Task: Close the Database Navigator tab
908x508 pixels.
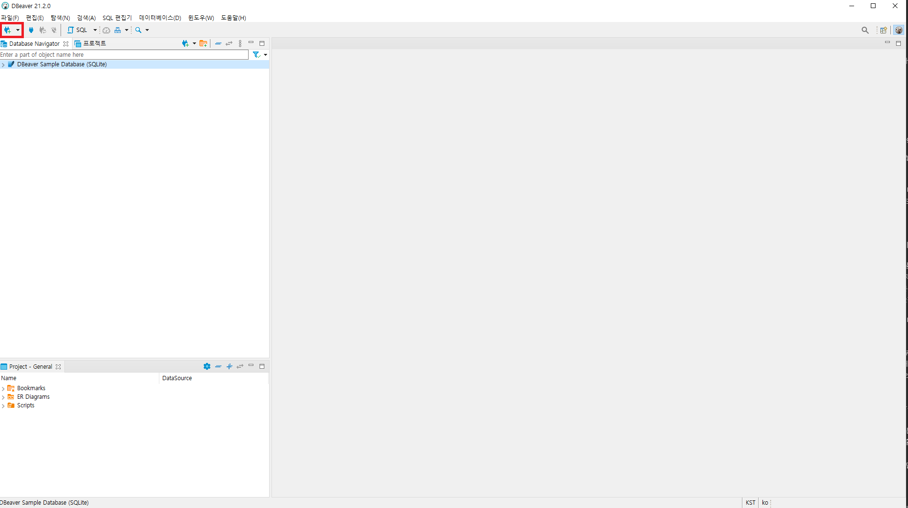Action: pyautogui.click(x=66, y=43)
